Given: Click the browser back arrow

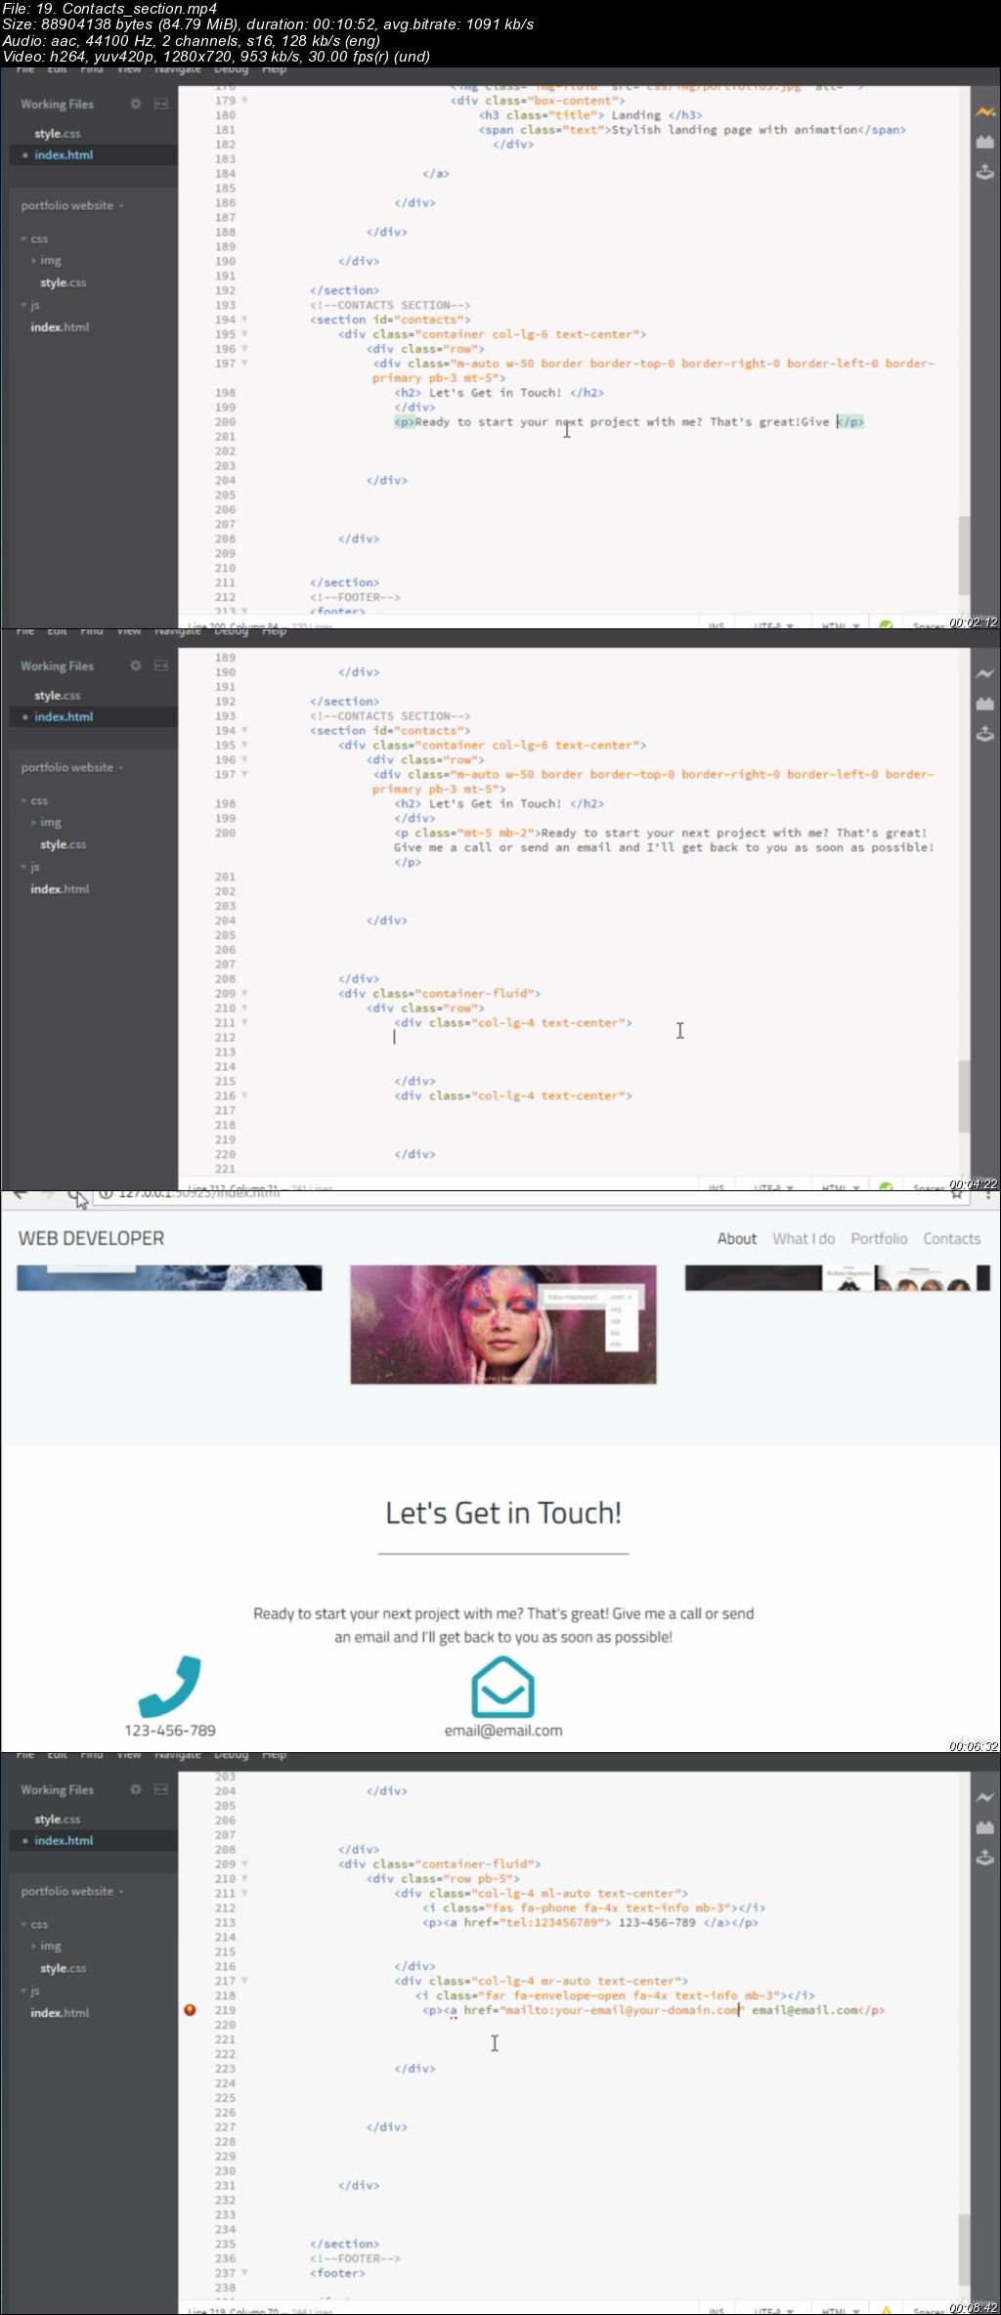Looking at the screenshot, I should tap(20, 1194).
